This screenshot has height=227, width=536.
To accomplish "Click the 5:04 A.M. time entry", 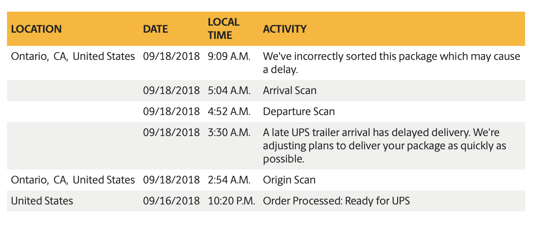I will pyautogui.click(x=229, y=91).
